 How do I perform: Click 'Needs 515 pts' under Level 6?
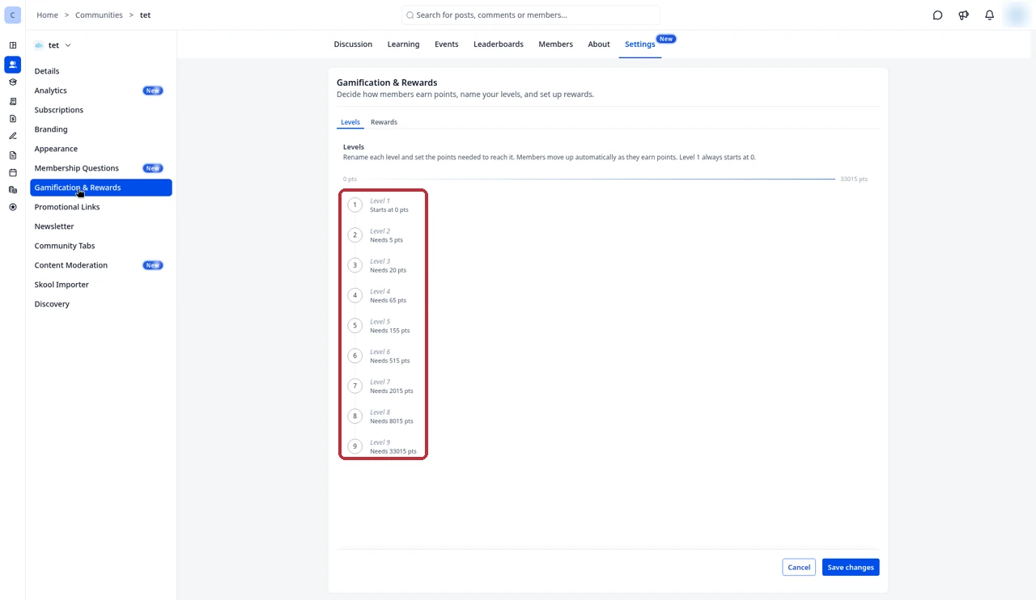coord(389,361)
